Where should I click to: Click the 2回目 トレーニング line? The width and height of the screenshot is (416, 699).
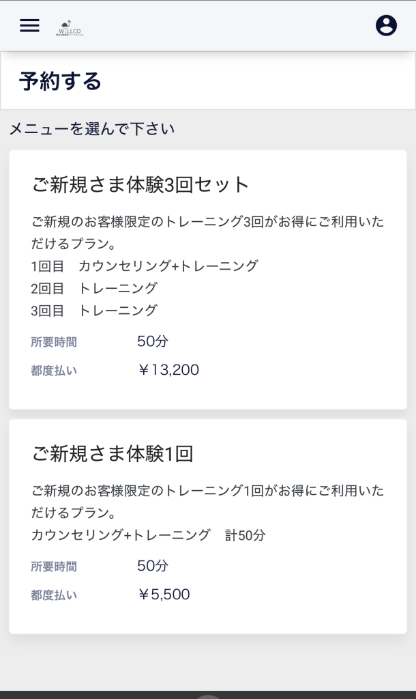click(x=94, y=288)
